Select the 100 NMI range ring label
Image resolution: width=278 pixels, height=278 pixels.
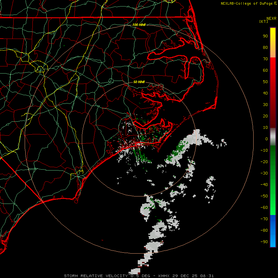pos(139,25)
